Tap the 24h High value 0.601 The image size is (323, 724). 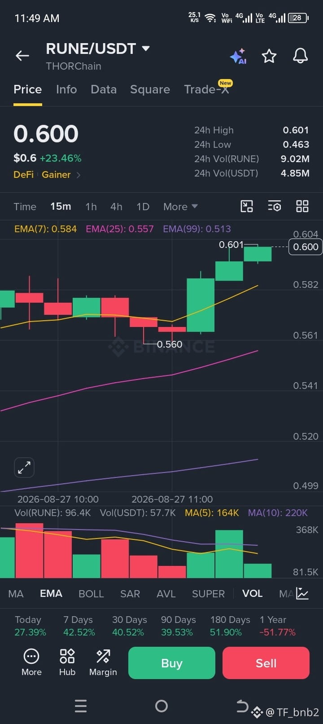296,130
